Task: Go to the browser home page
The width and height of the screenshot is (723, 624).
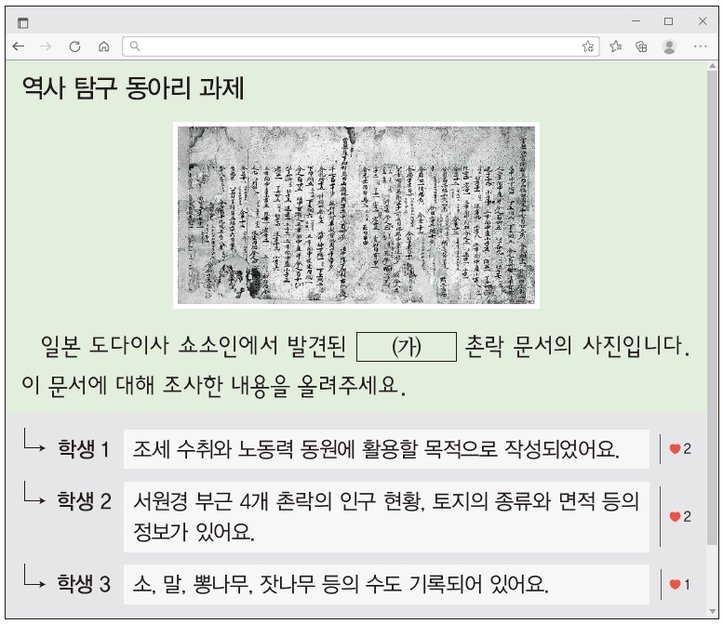Action: tap(103, 45)
